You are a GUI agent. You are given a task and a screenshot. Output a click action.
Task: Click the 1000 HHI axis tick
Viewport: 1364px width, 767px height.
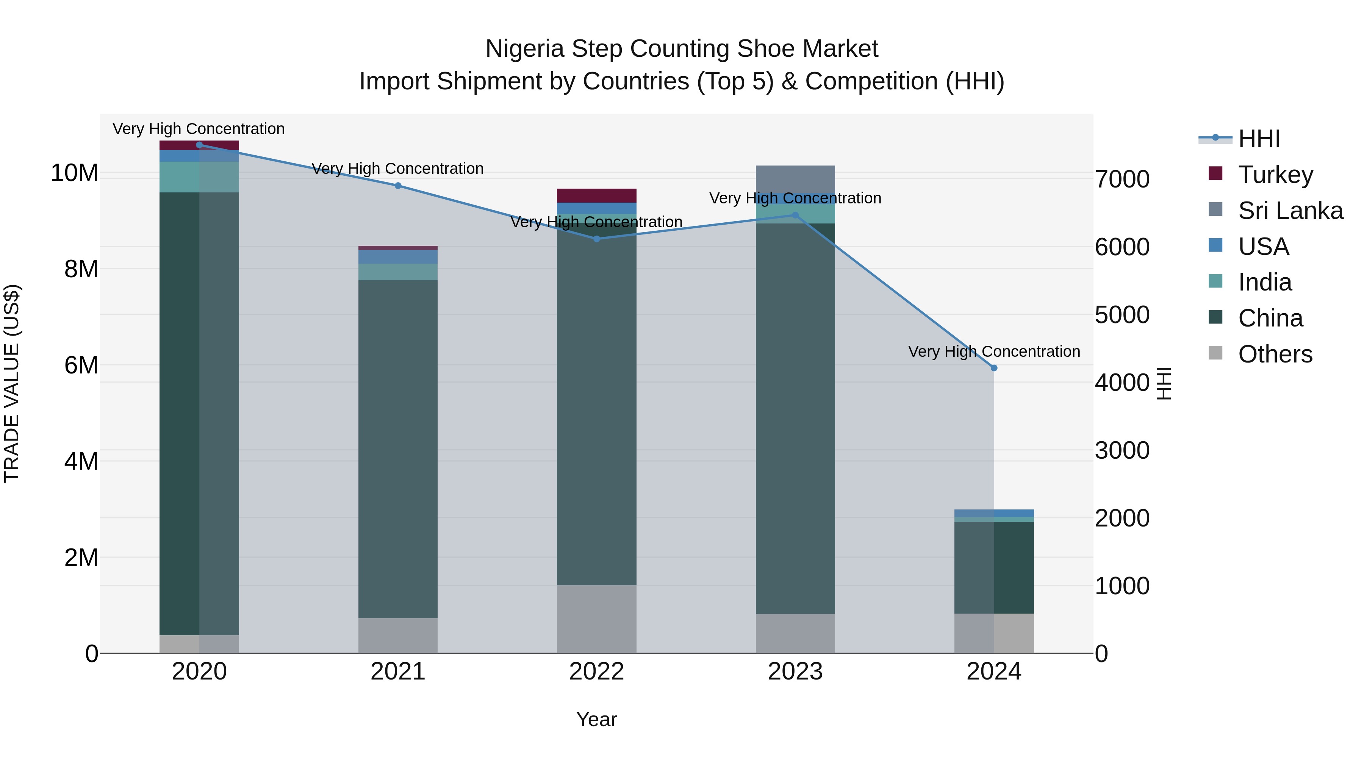click(x=1122, y=586)
